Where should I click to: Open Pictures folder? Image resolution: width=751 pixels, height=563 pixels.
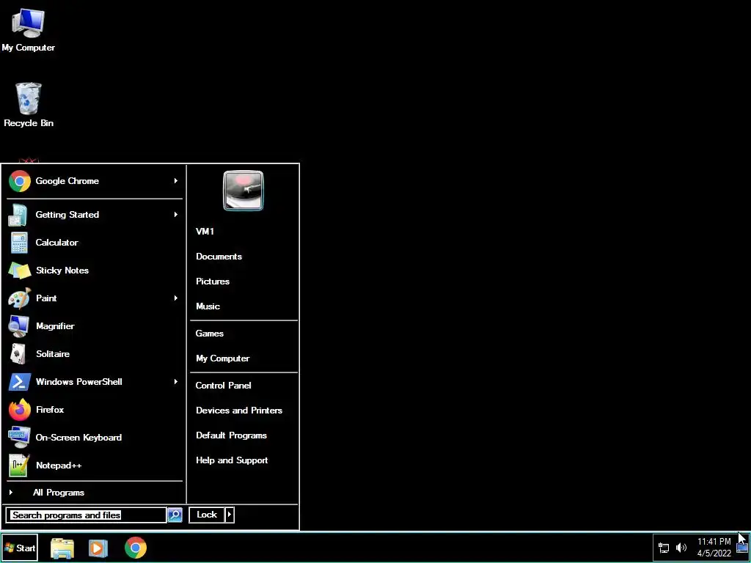coord(213,281)
